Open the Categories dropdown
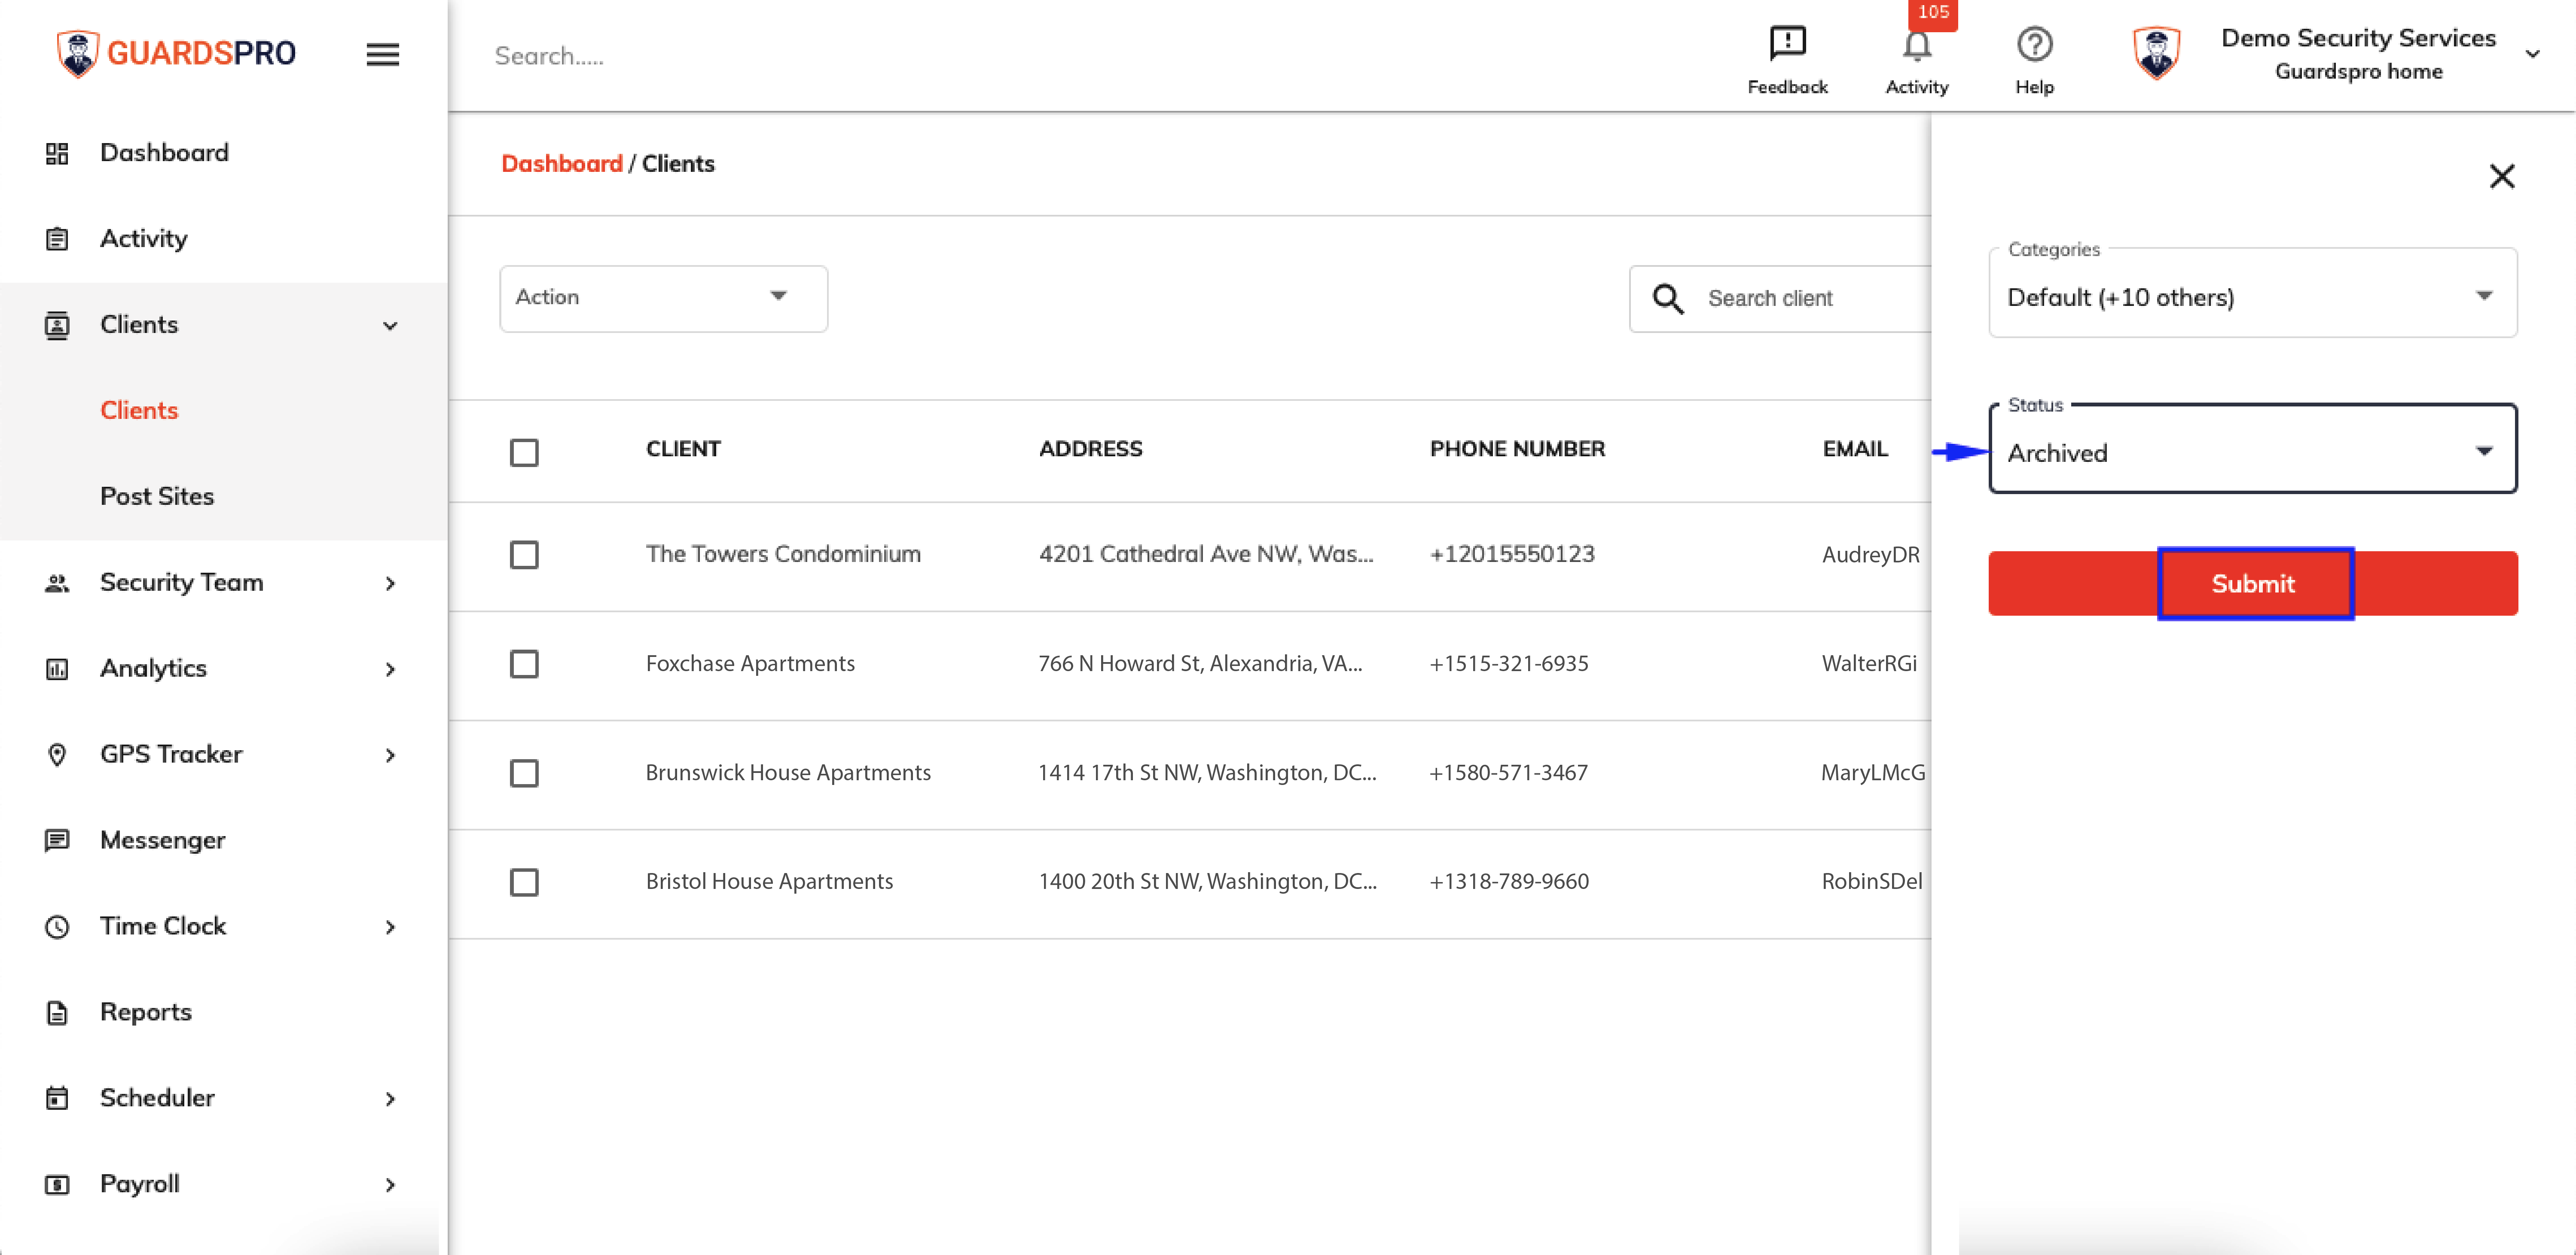2576x1255 pixels. pos(2252,293)
